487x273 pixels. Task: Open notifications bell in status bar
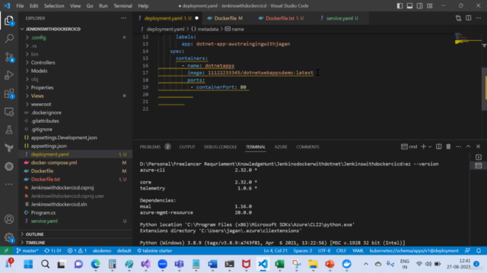tap(479, 251)
